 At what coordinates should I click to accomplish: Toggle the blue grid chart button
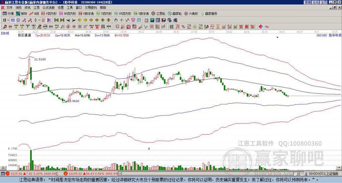tap(13, 20)
